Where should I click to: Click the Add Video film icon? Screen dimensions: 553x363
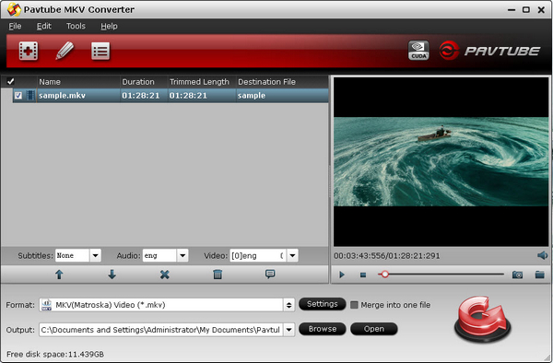[x=29, y=51]
